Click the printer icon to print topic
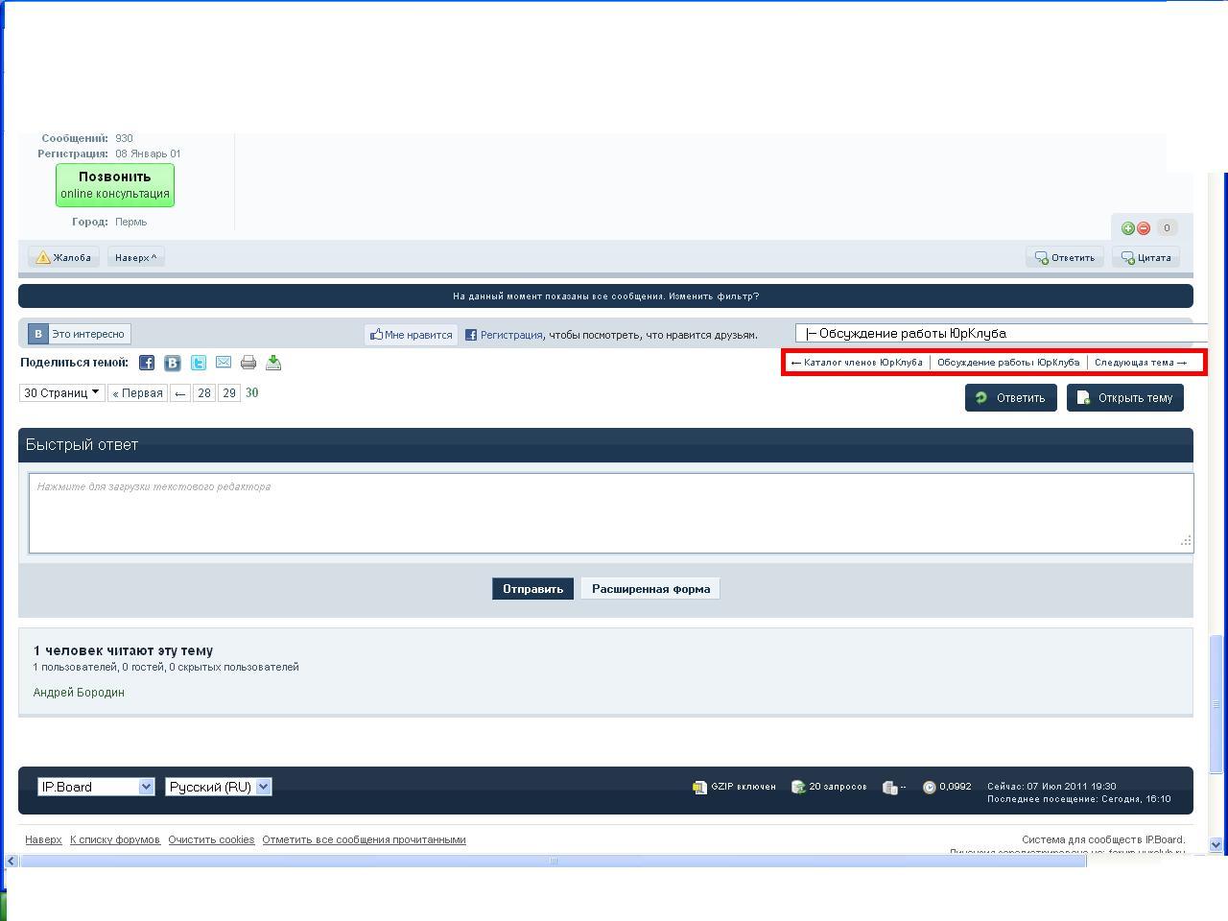1228x921 pixels. 248,363
